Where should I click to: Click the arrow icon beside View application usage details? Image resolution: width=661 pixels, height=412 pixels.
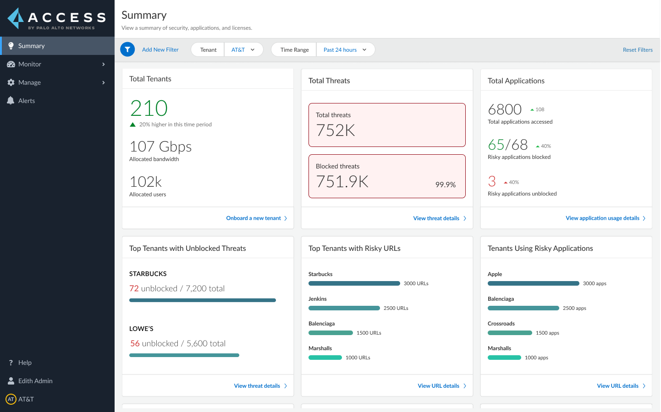(644, 218)
